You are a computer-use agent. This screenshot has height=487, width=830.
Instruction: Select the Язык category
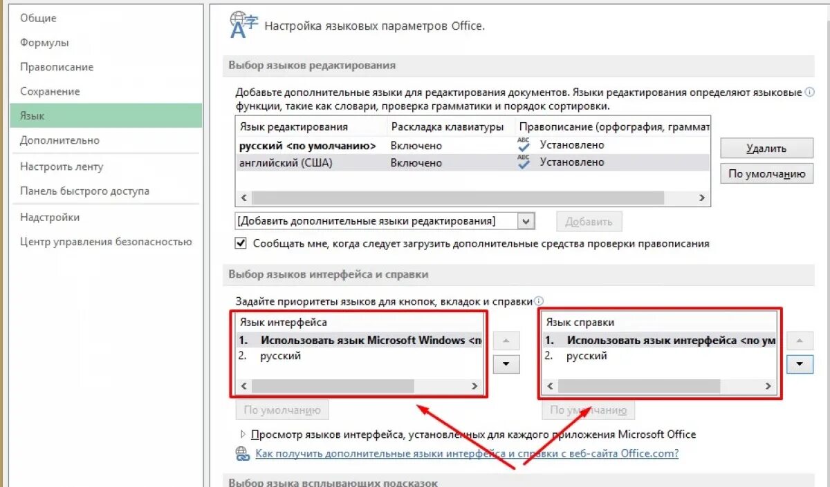(106, 116)
